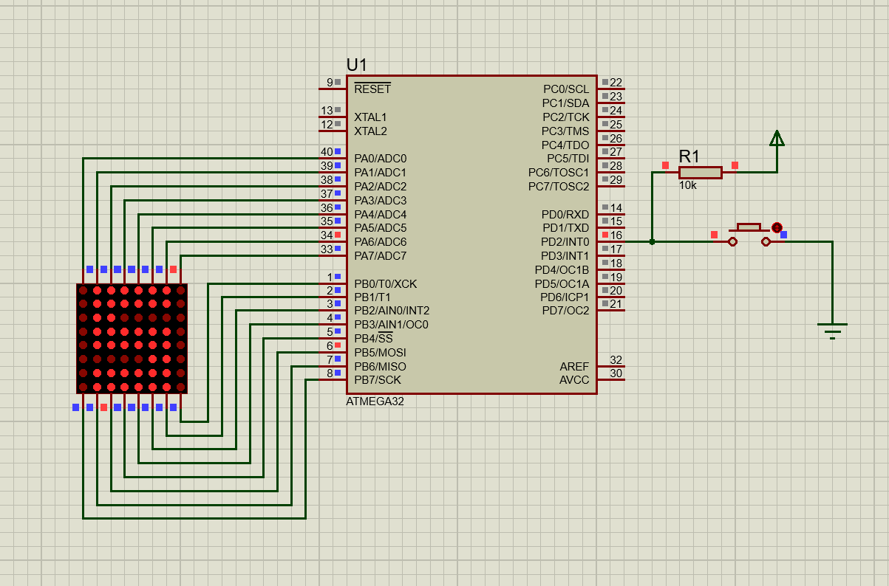Click the PB6/MISO pin label

pyautogui.click(x=380, y=367)
